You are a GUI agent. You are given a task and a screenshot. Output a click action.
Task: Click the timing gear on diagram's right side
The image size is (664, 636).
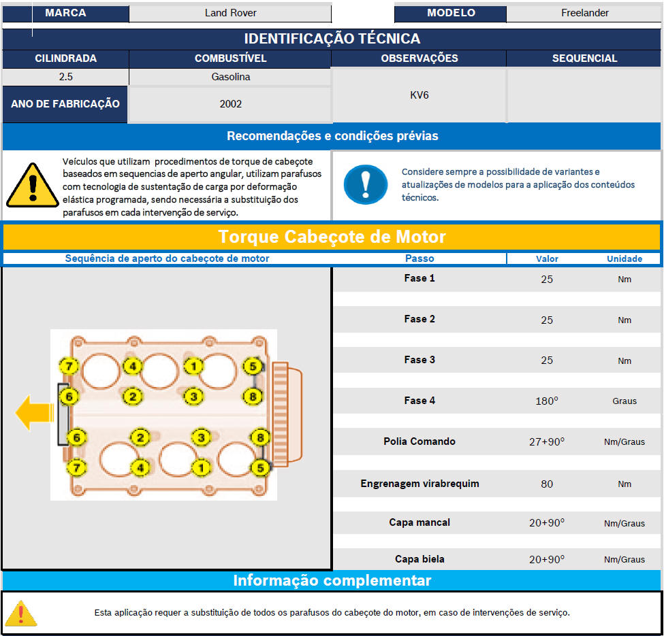click(x=285, y=413)
